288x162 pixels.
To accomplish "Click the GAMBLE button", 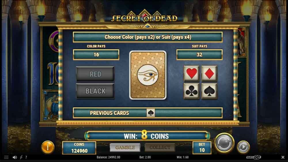I will tap(125, 148).
